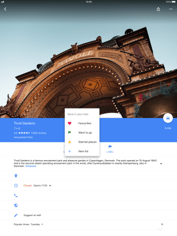The width and height of the screenshot is (177, 236).
Task: Tap the 4 min travel time
Action: [x=168, y=128]
